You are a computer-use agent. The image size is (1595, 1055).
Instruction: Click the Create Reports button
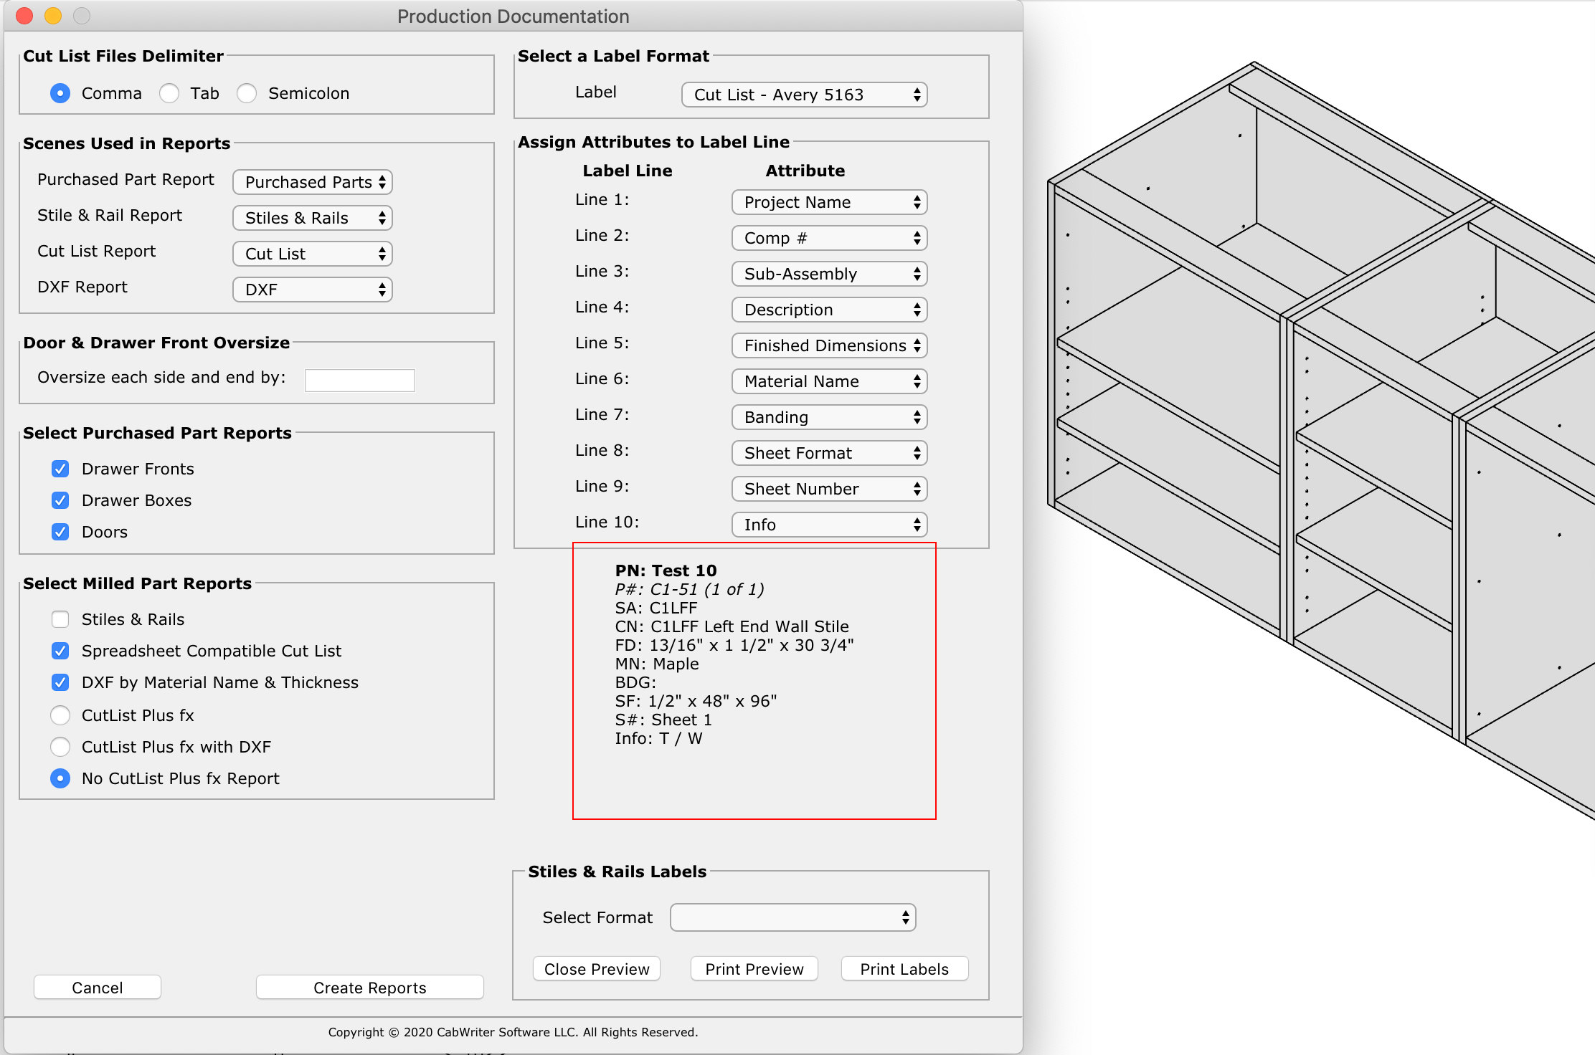[369, 988]
